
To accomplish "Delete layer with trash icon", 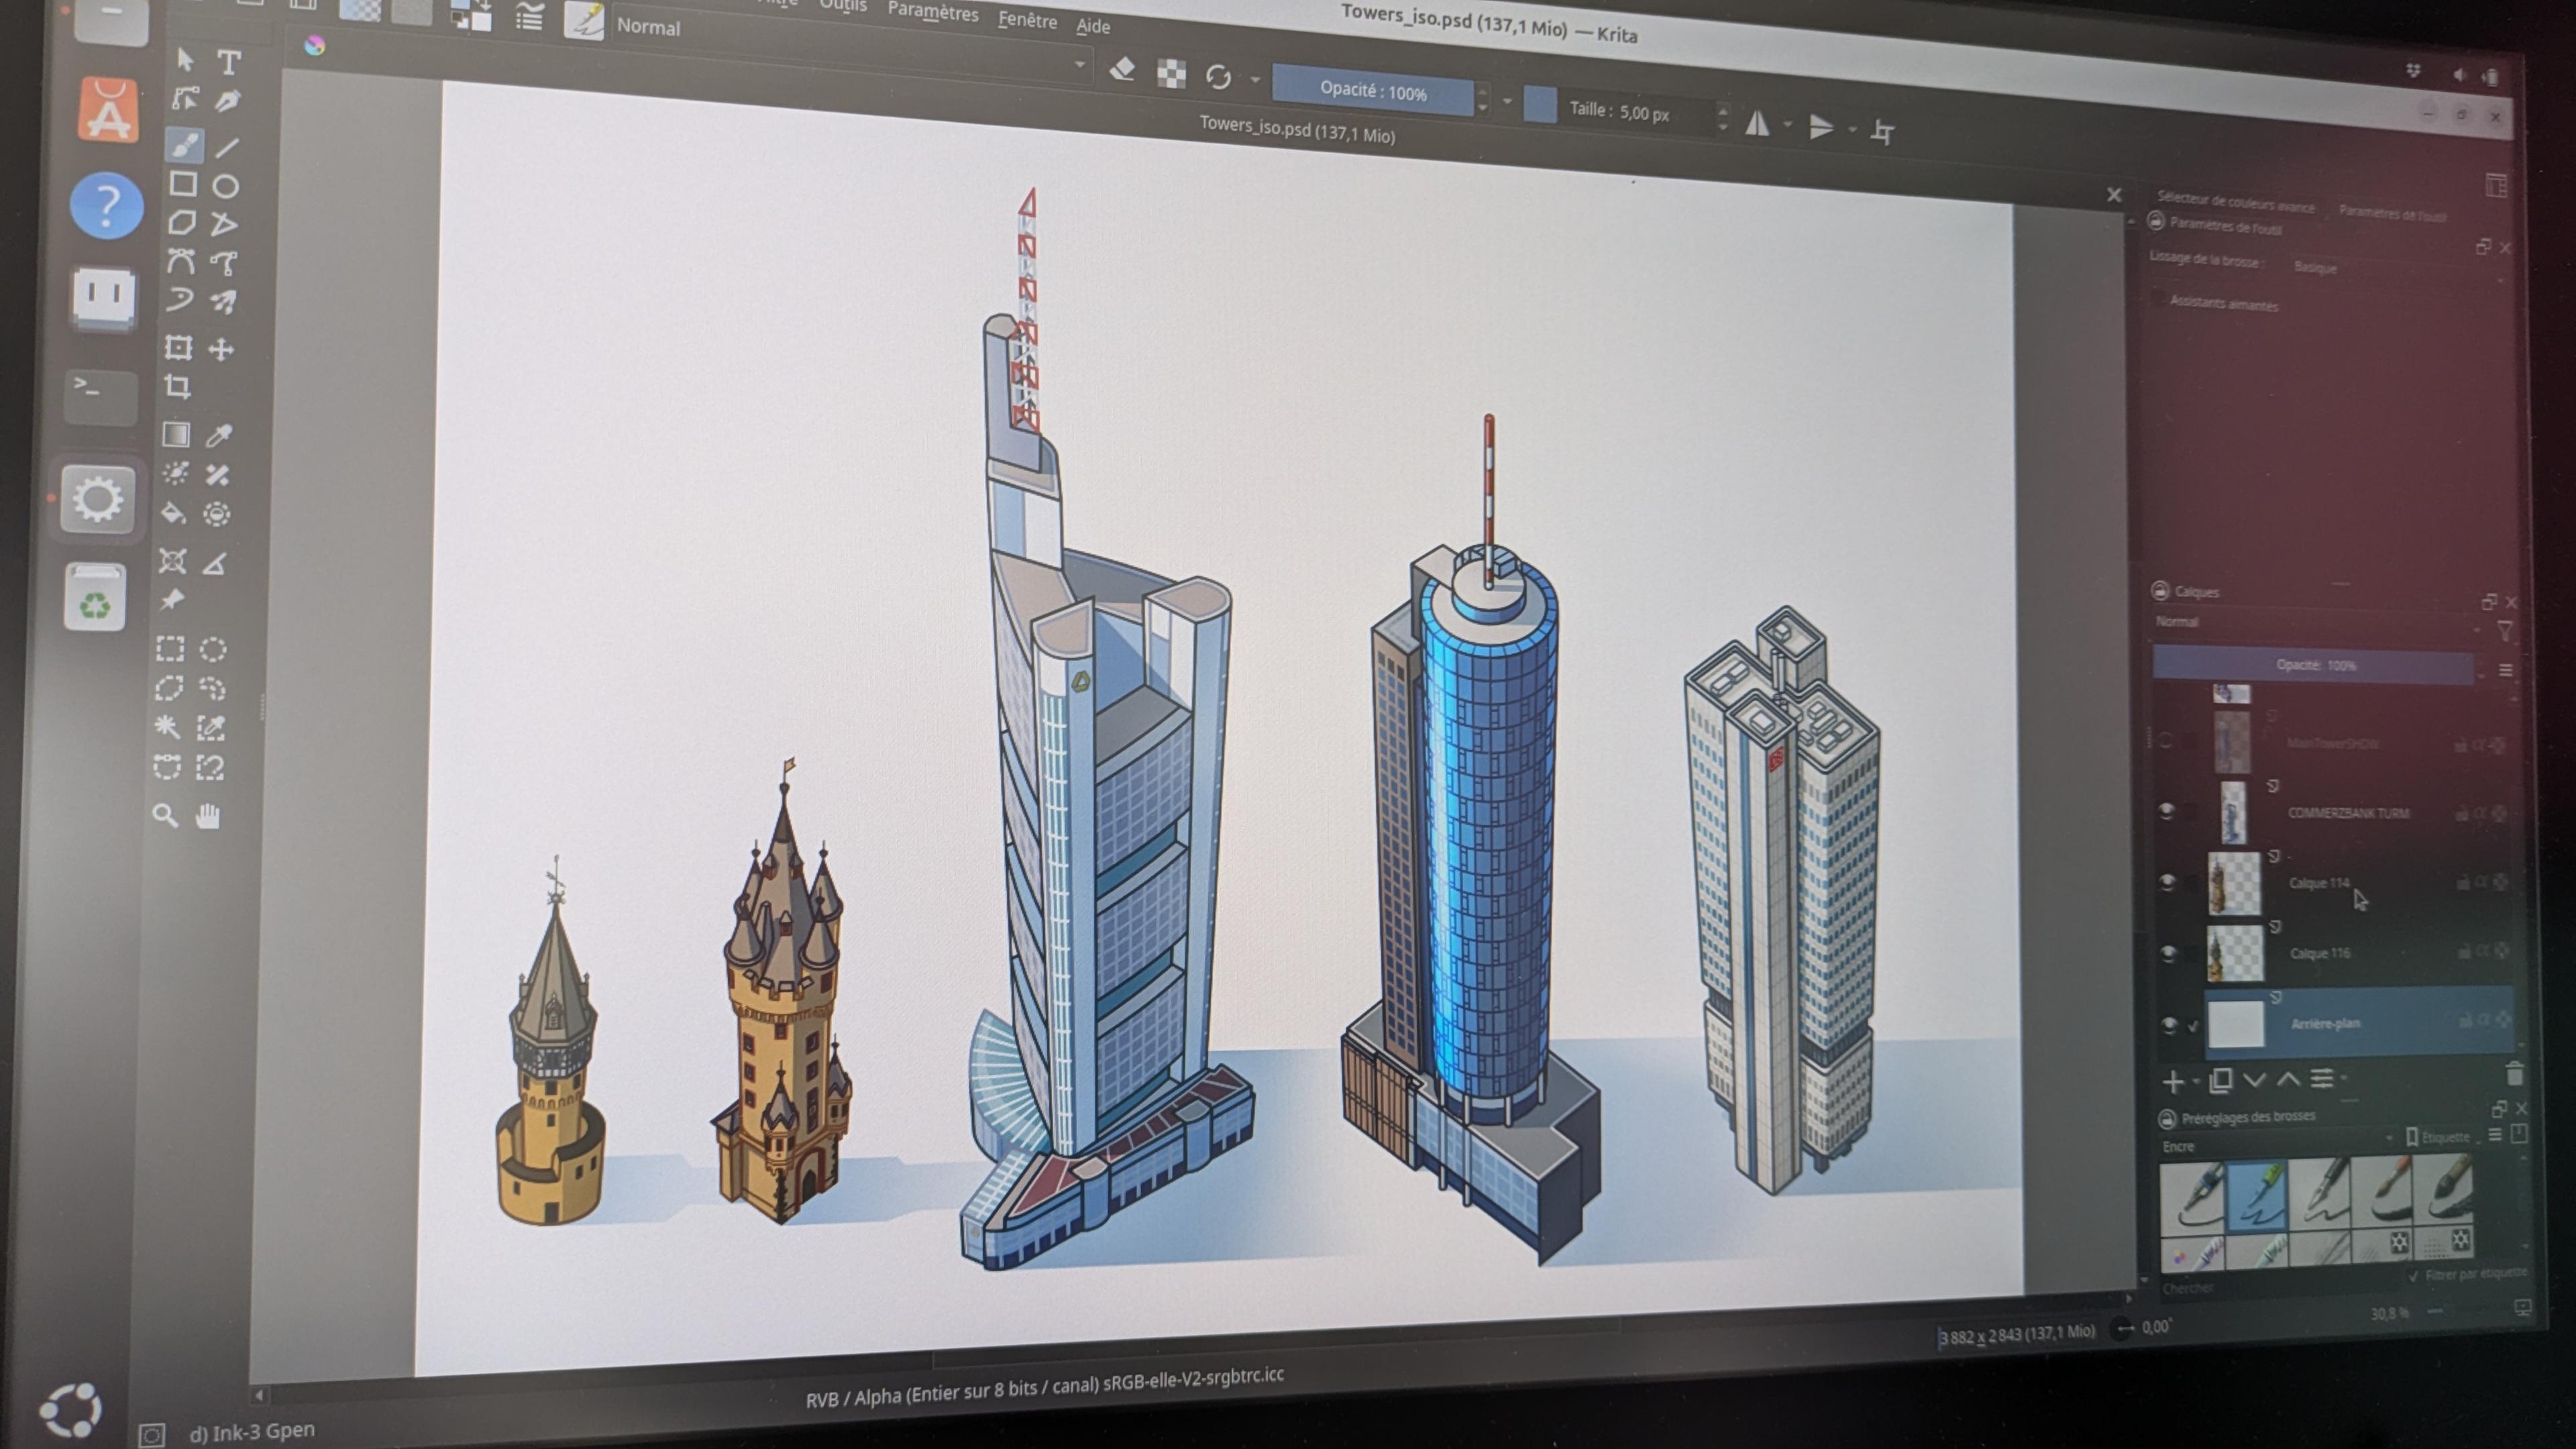I will point(2514,1075).
